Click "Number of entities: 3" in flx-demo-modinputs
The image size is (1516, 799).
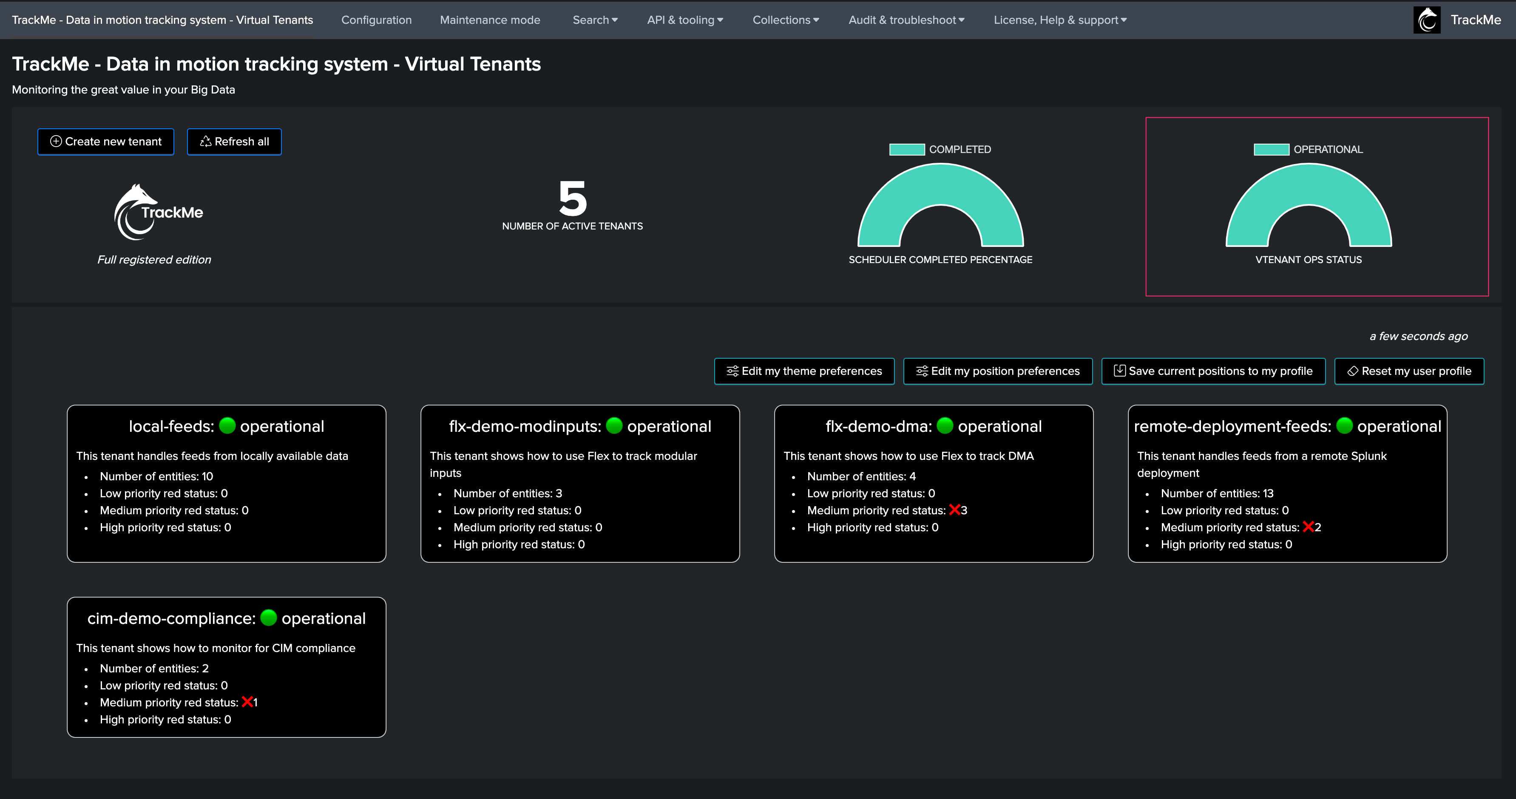[508, 493]
